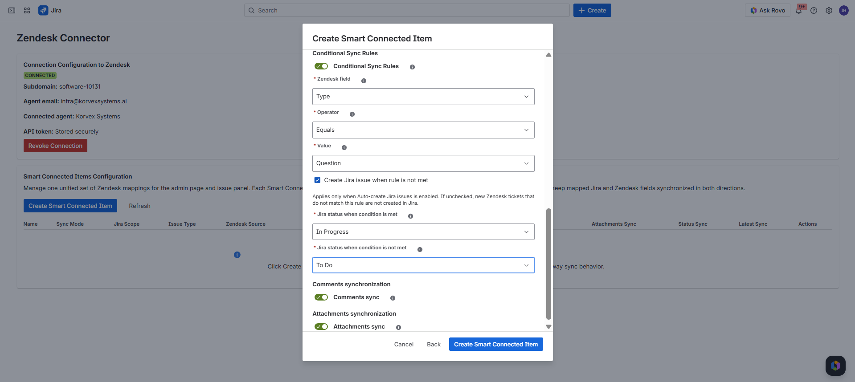Click the Back button in the dialog
855x382 pixels.
pos(434,344)
